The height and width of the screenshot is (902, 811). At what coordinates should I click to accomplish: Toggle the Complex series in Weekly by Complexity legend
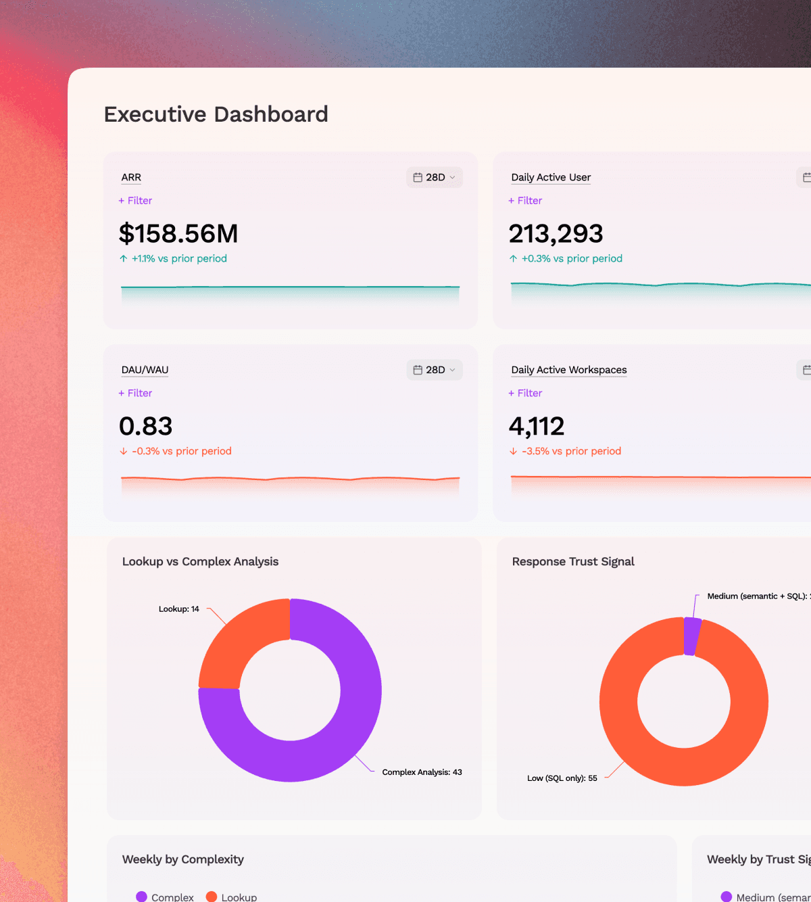pos(165,897)
